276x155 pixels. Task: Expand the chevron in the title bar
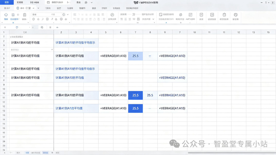coord(91,2)
